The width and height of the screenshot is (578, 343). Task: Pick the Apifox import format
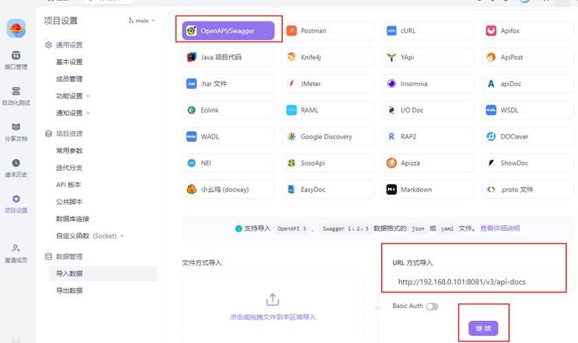pyautogui.click(x=528, y=30)
